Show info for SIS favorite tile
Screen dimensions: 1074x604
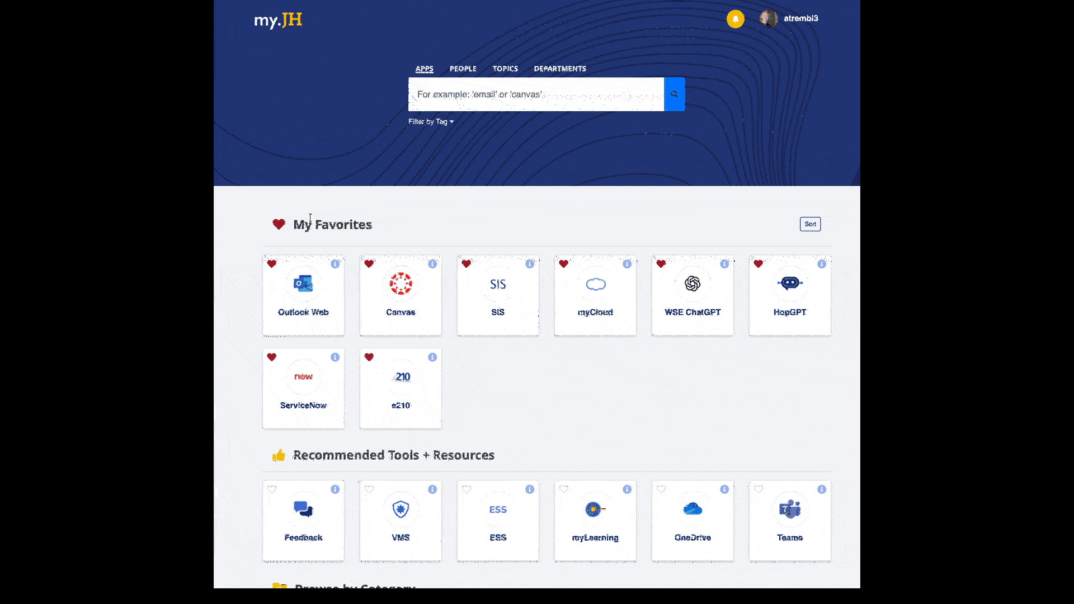(530, 264)
